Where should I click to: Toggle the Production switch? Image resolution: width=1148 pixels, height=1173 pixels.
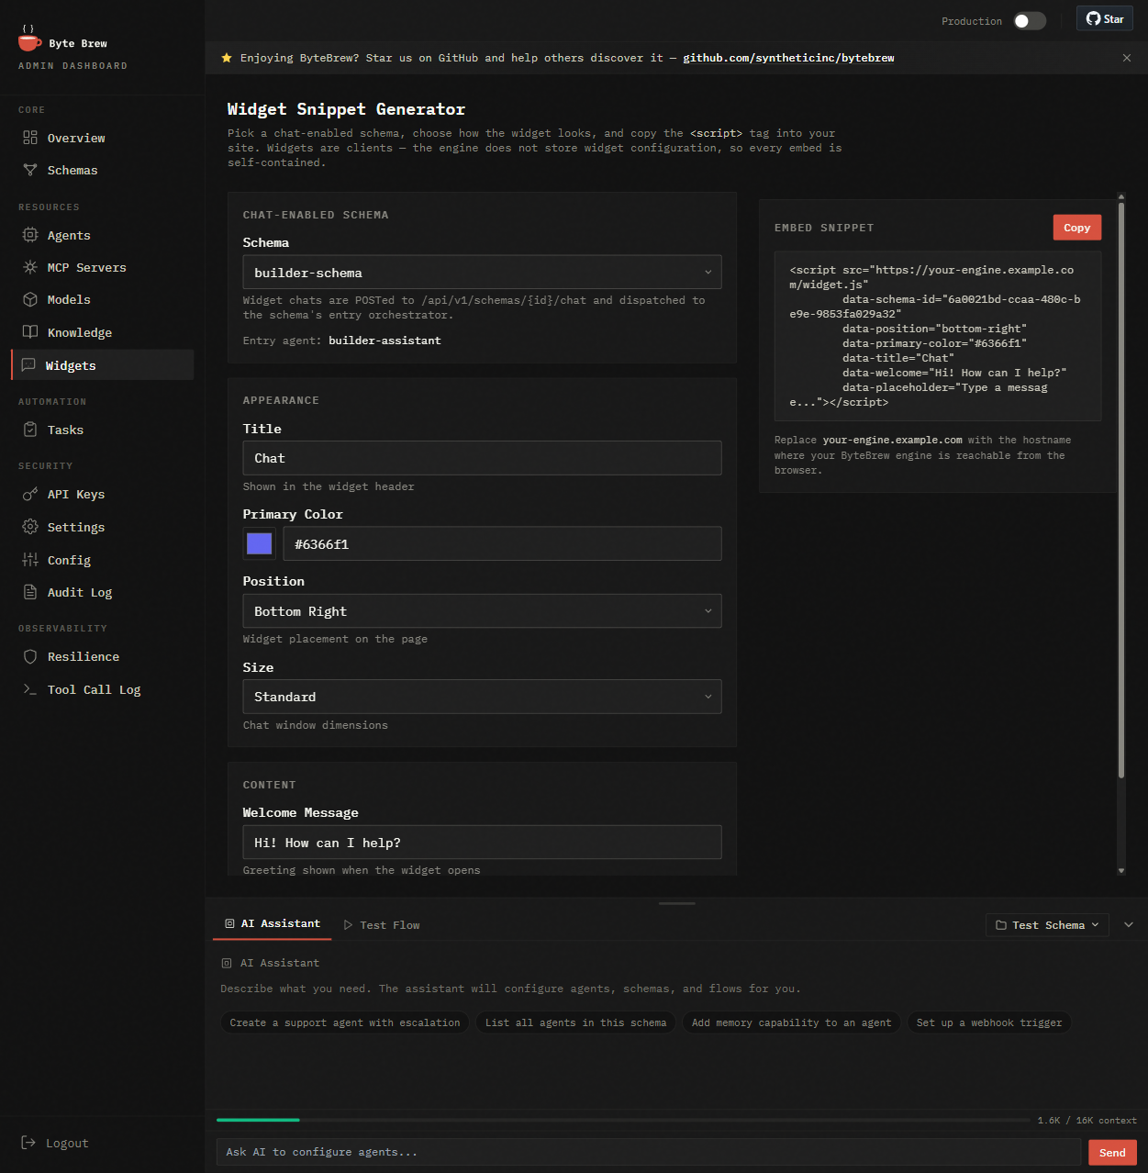(1030, 21)
